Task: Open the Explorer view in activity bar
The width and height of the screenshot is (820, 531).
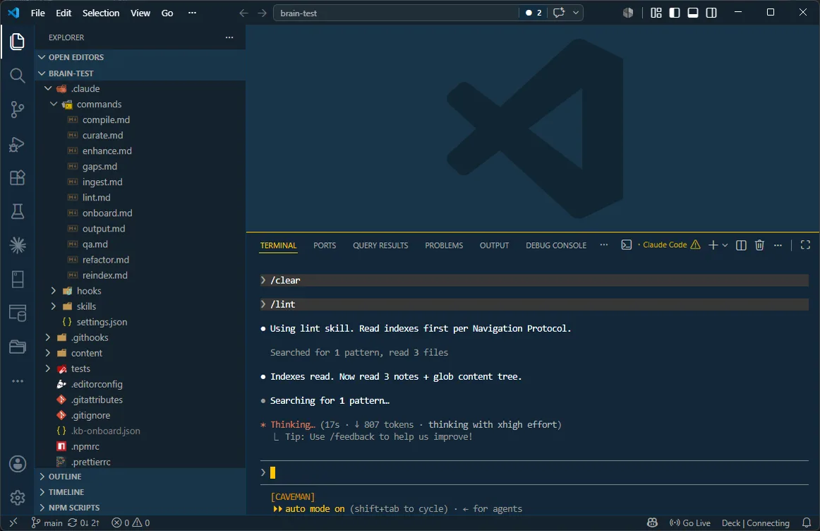Action: [x=17, y=42]
